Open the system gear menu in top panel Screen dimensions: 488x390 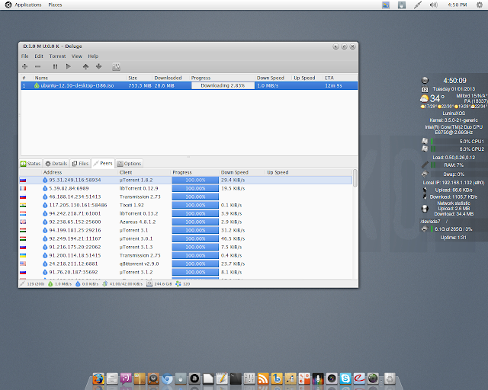480,5
